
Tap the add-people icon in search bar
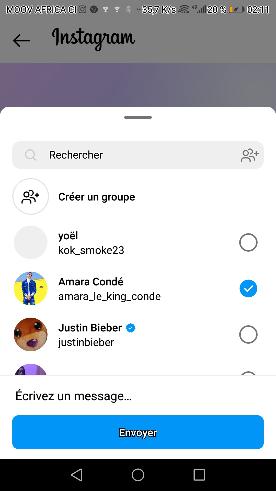249,155
